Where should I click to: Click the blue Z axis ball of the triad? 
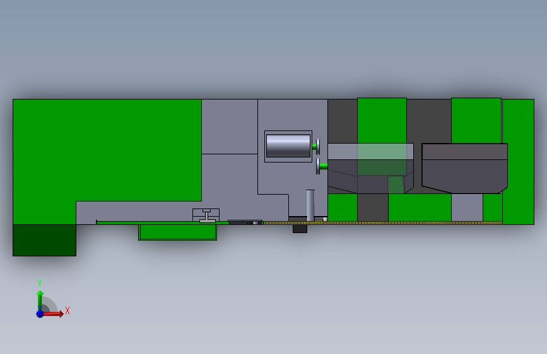(40, 314)
